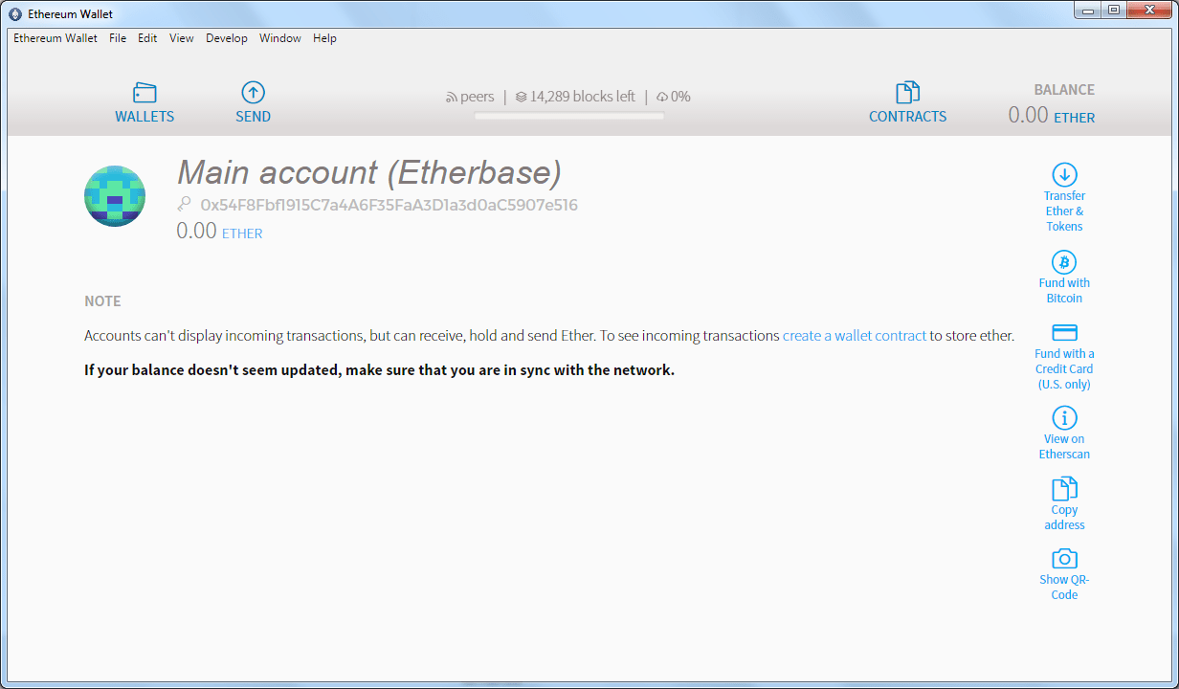The image size is (1179, 689).
Task: Open the Window menu
Action: click(x=279, y=38)
